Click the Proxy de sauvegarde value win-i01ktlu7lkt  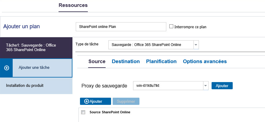click(x=148, y=86)
